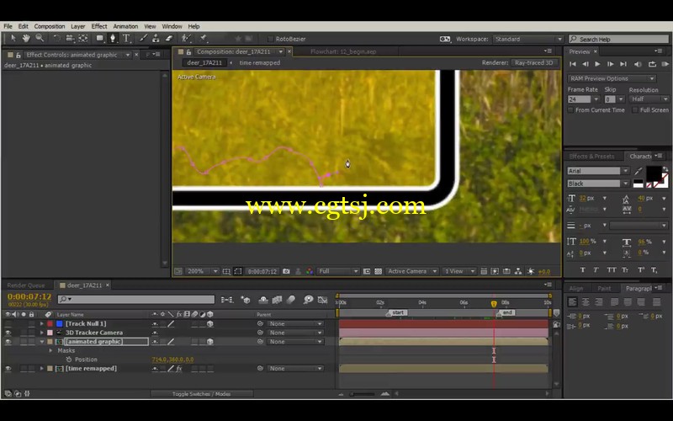
Task: Open the Graph Editor icon in timeline
Action: (322, 300)
